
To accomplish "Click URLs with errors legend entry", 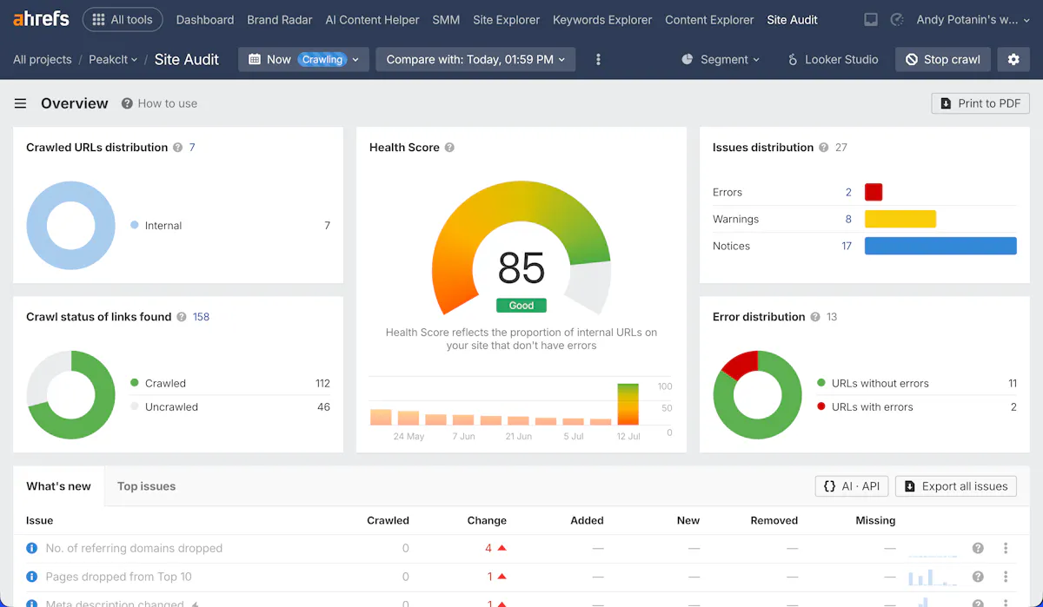I will coord(873,406).
